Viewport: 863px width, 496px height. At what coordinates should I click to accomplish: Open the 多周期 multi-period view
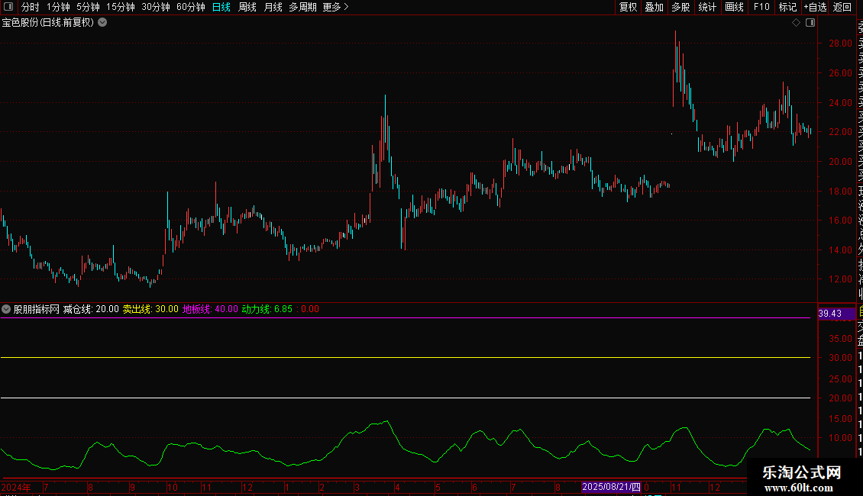pyautogui.click(x=302, y=7)
